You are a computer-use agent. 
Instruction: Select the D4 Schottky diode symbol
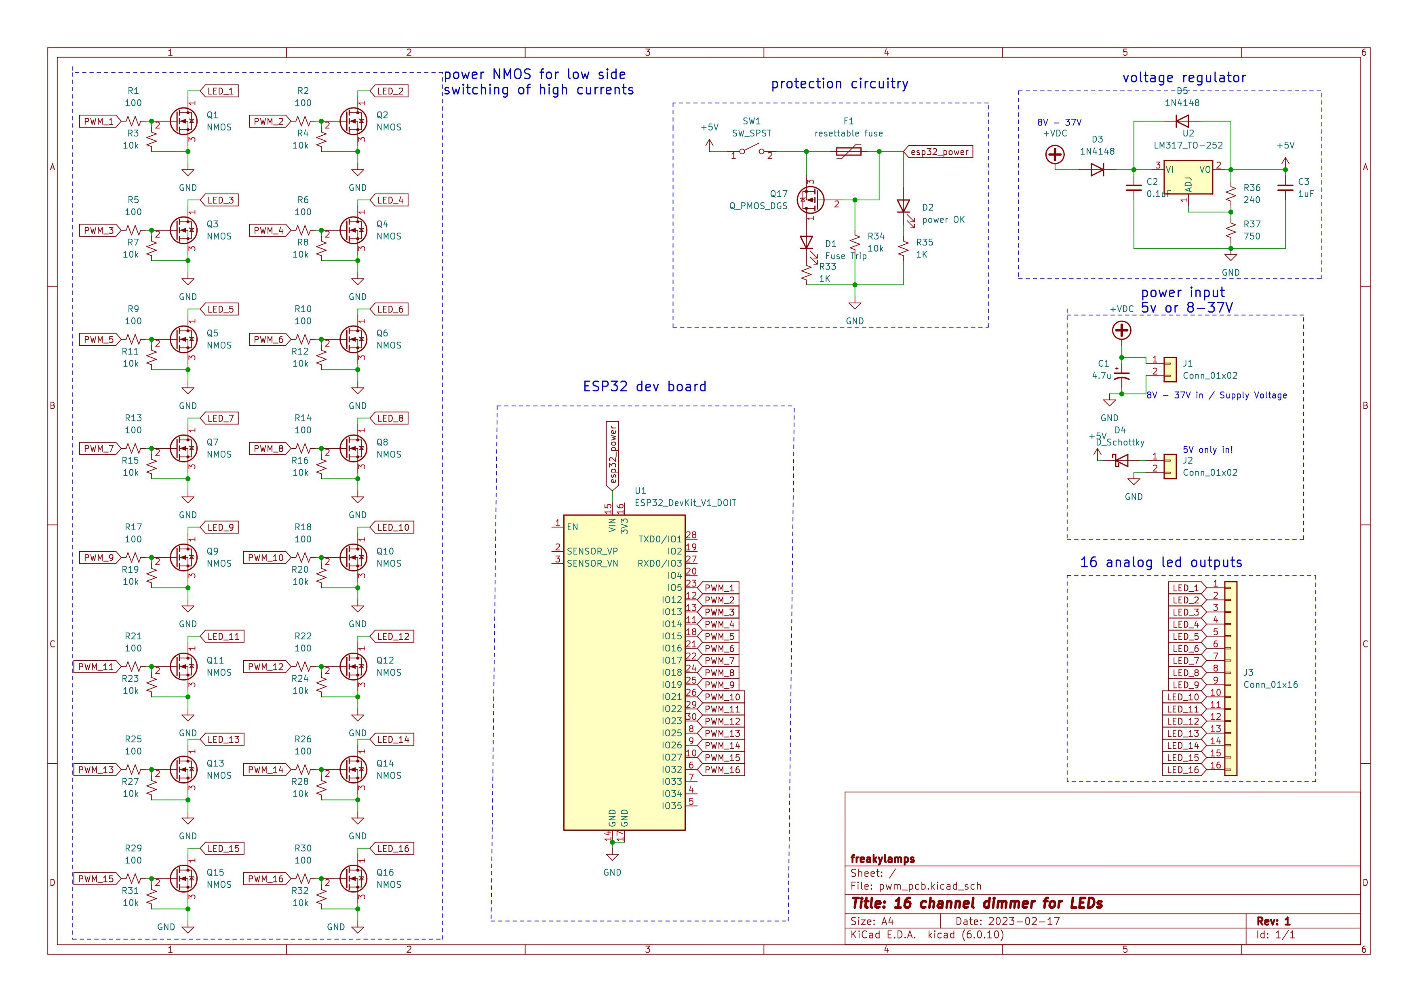tap(1121, 460)
